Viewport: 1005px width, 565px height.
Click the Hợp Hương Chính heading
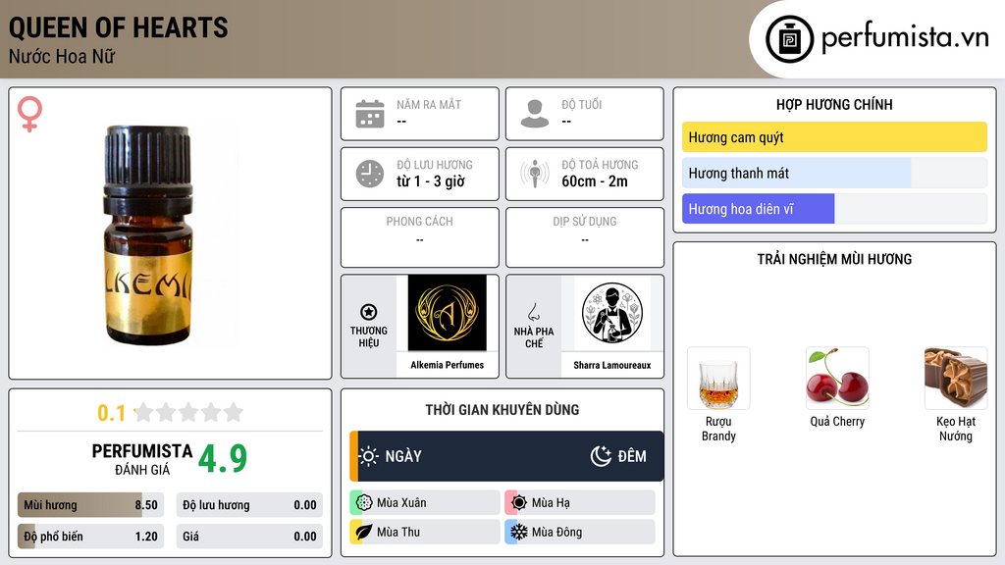pyautogui.click(x=834, y=104)
